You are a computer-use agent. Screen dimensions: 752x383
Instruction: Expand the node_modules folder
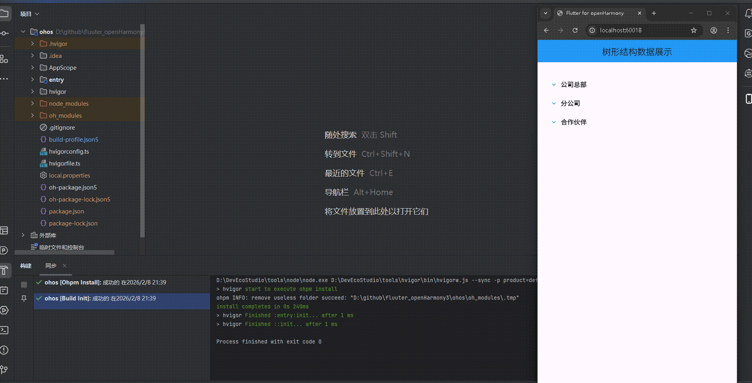click(x=33, y=103)
